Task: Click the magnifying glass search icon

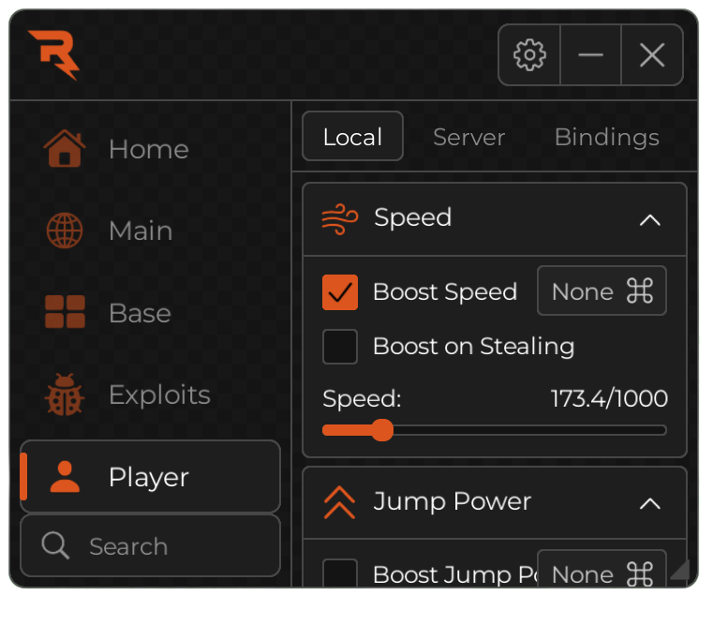Action: pyautogui.click(x=55, y=545)
